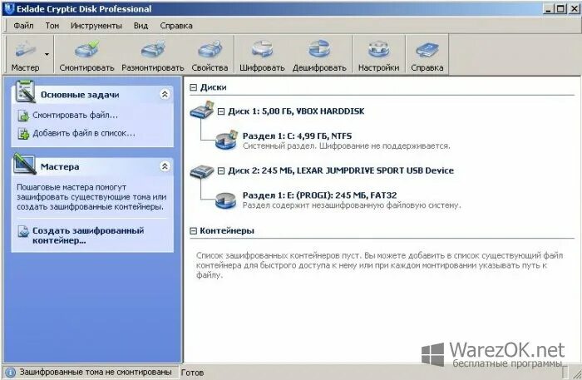This screenshot has height=380, width=582.
Task: Open the Вид menu
Action: point(141,26)
